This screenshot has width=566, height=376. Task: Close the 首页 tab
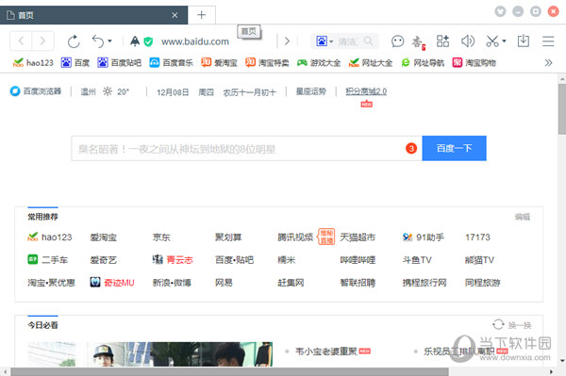click(175, 15)
